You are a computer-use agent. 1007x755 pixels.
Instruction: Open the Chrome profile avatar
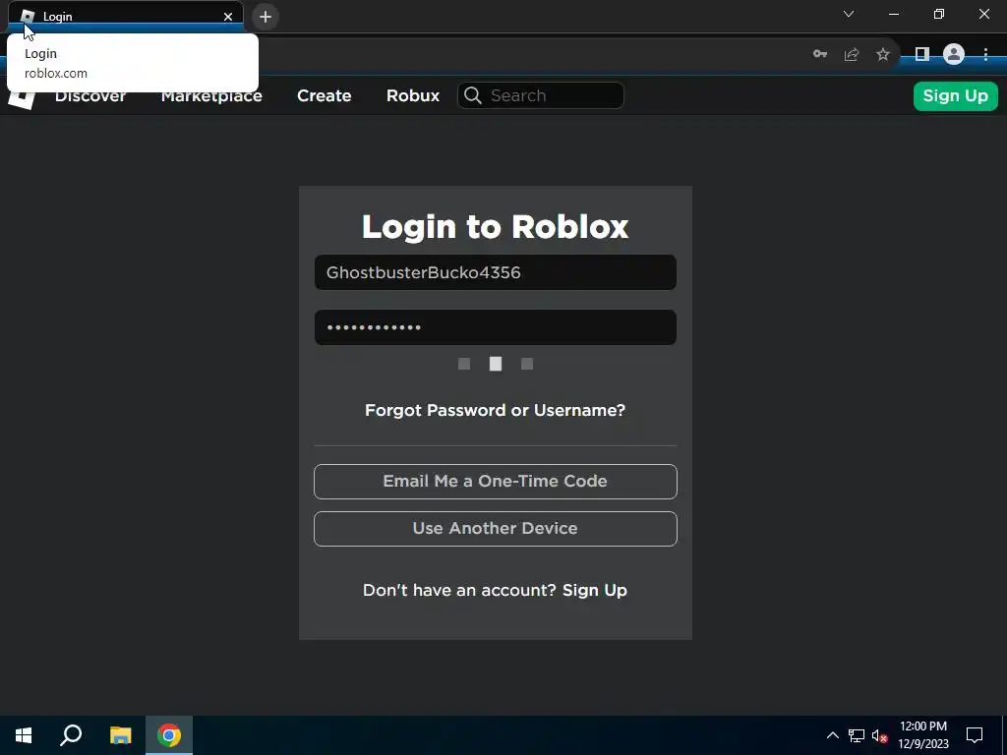[x=954, y=55]
